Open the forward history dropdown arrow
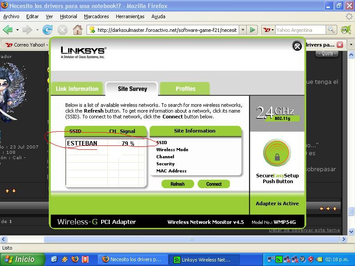The height and width of the screenshot is (266, 355). pos(37,30)
